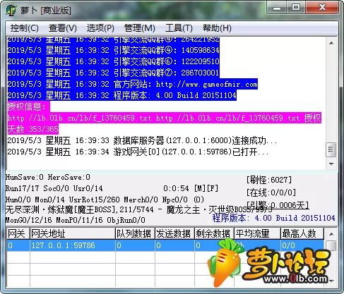Viewport: 344px width, 294px height.
Task: Click gateway table scroll up arrow
Action: [x=331, y=234]
